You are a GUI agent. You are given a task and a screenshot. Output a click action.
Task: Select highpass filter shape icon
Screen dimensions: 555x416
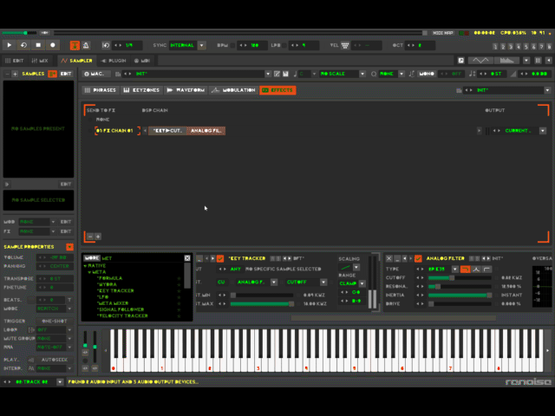(x=487, y=270)
